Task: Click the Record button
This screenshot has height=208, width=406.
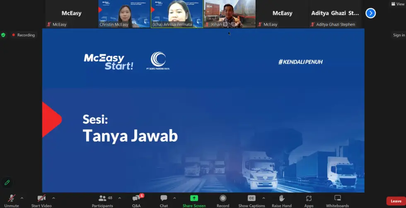Action: [223, 201]
